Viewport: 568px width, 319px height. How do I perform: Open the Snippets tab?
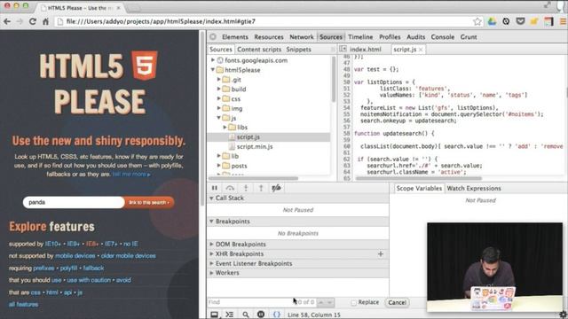click(x=298, y=50)
